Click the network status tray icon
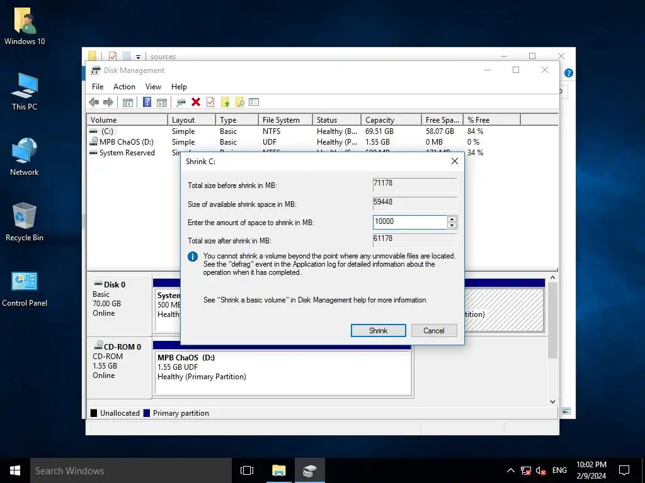 click(526, 470)
